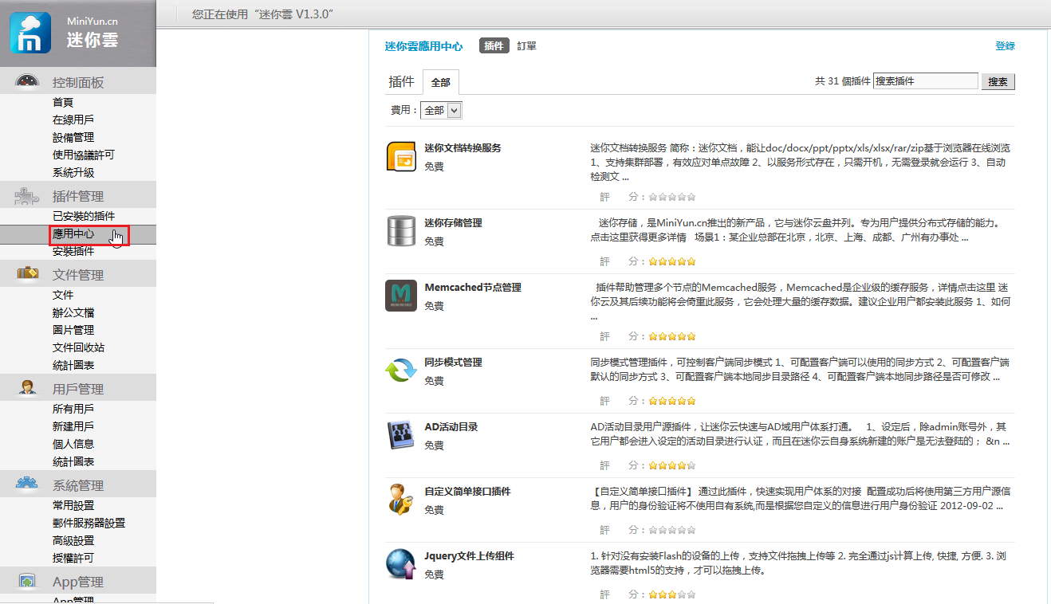Open the 同步模式管理 plugin title
Image resolution: width=1051 pixels, height=604 pixels.
tap(453, 363)
